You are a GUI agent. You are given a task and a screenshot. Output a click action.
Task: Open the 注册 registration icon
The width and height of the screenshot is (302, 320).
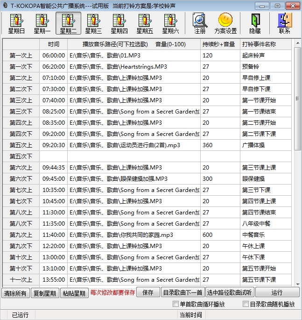tap(200, 23)
